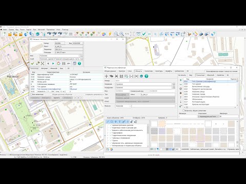Move semantic up with the up arrow icon
The width and height of the screenshot is (246, 184).
point(181,98)
